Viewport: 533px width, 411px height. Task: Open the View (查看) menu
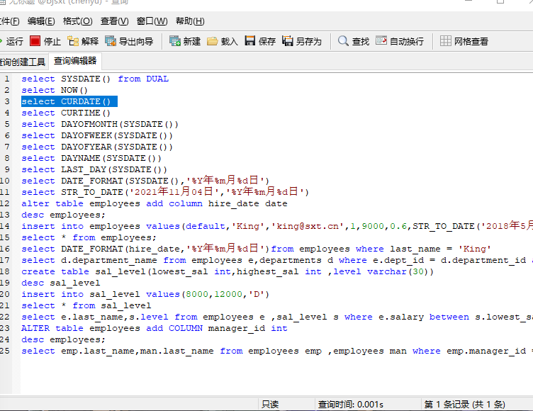(x=115, y=21)
